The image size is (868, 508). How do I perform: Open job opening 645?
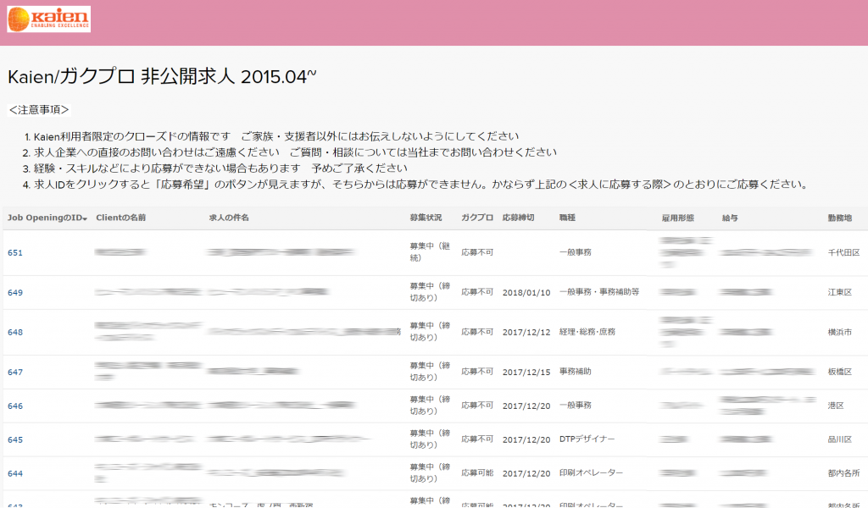[15, 439]
